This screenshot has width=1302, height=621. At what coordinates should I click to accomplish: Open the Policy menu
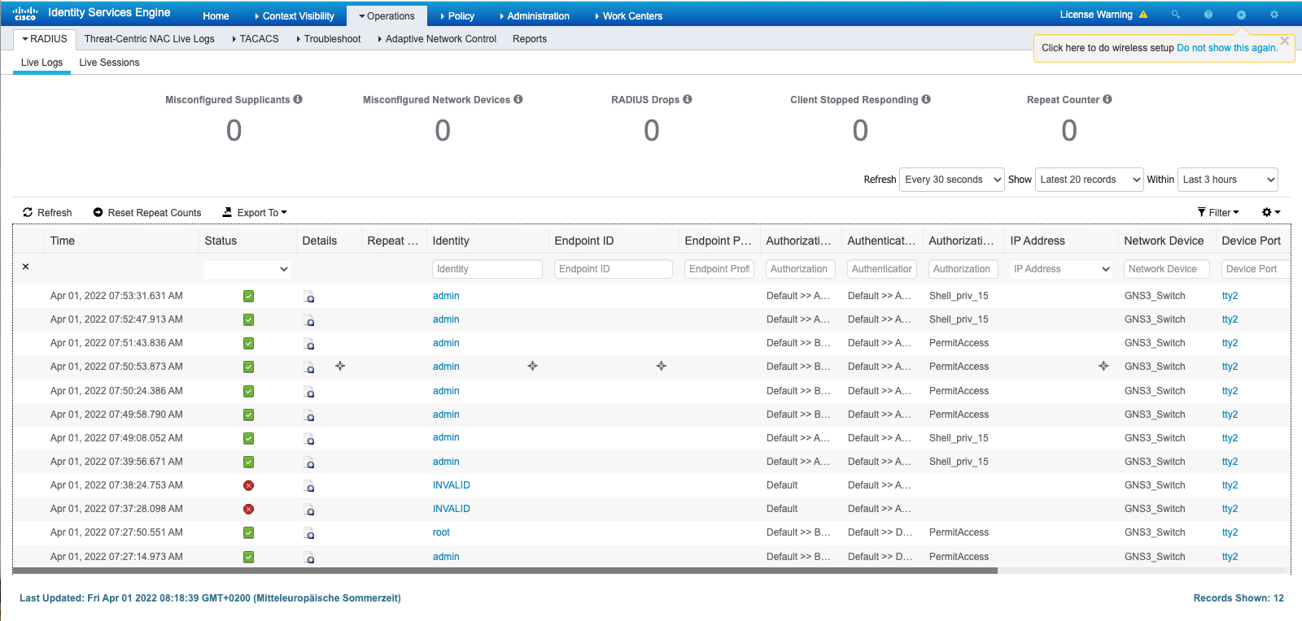(x=457, y=16)
